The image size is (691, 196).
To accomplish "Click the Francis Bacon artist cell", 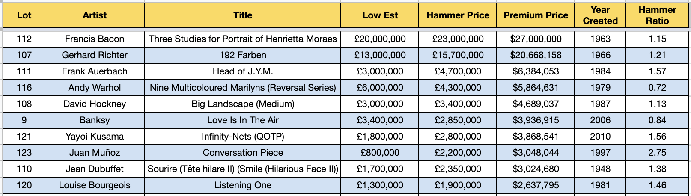I will click(95, 39).
